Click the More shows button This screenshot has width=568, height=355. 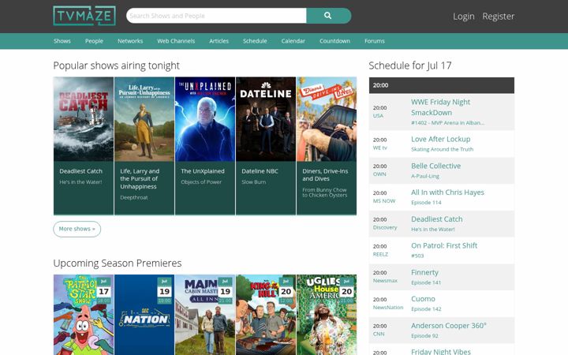pyautogui.click(x=77, y=229)
